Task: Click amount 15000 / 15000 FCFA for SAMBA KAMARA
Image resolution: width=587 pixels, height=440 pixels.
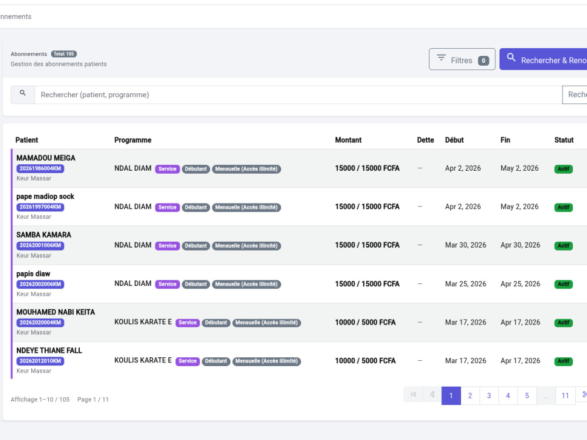Action: pyautogui.click(x=367, y=245)
